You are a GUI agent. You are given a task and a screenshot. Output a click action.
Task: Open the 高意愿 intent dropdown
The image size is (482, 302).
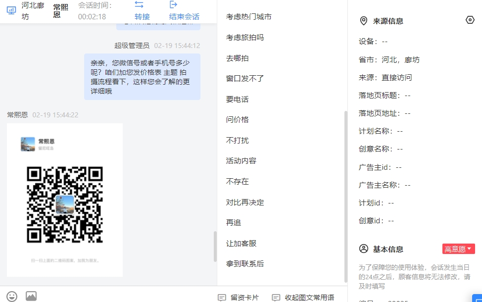458,249
